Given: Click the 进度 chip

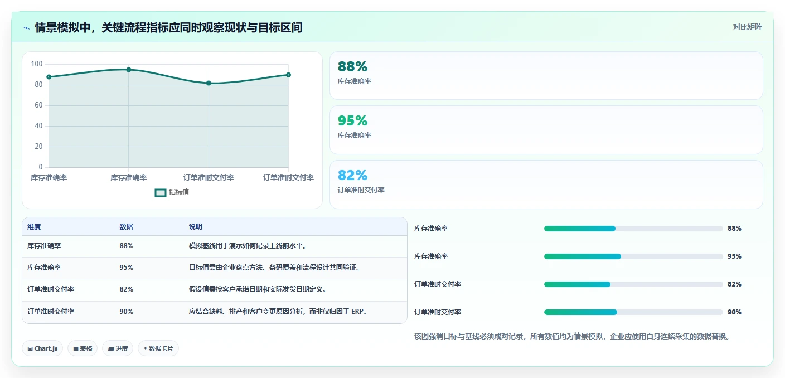Looking at the screenshot, I should (x=118, y=348).
